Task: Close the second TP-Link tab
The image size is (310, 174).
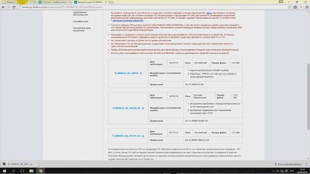Action: [x=70, y=2]
